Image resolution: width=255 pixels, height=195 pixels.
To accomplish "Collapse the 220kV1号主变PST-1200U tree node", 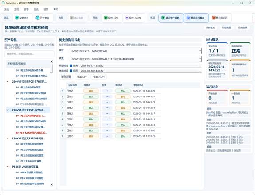I will pos(8,110).
